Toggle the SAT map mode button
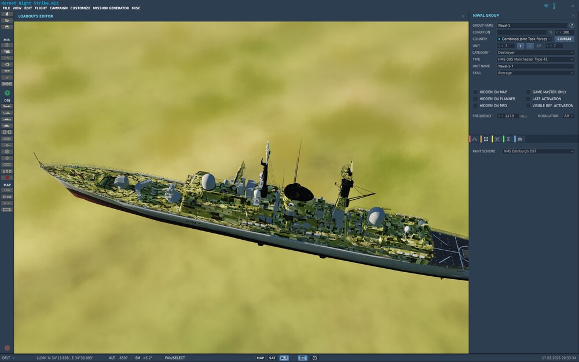The width and height of the screenshot is (579, 362). [272, 358]
